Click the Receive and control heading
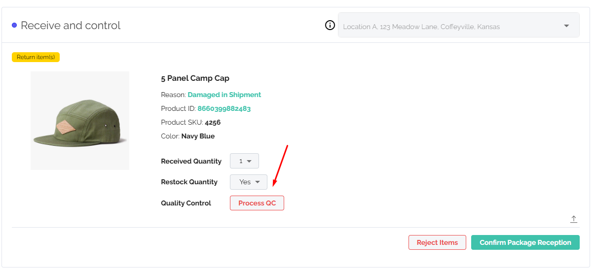Screen dimensions: 595x269 point(71,26)
